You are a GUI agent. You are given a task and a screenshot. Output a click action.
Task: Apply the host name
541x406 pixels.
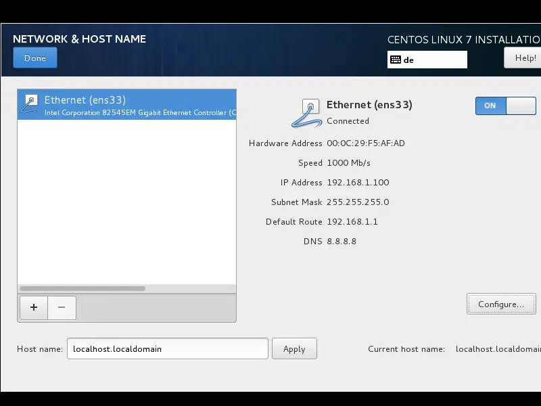tap(294, 348)
